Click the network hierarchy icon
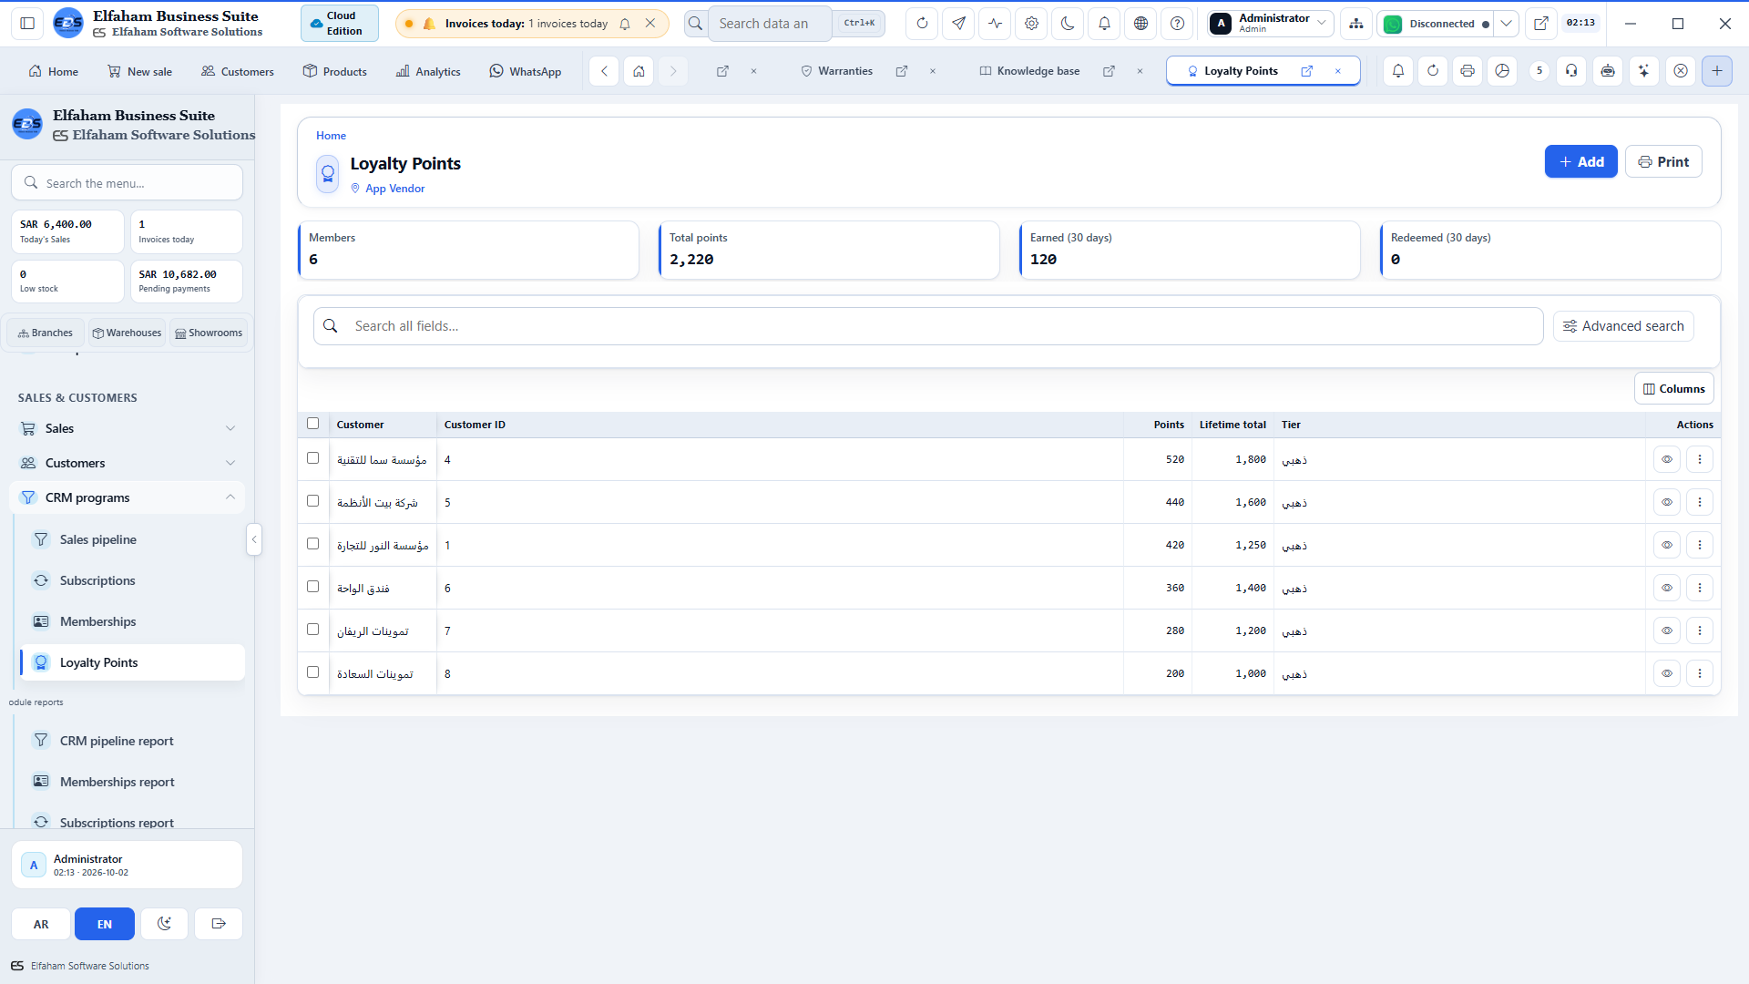Viewport: 1749px width, 984px height. 1356,24
